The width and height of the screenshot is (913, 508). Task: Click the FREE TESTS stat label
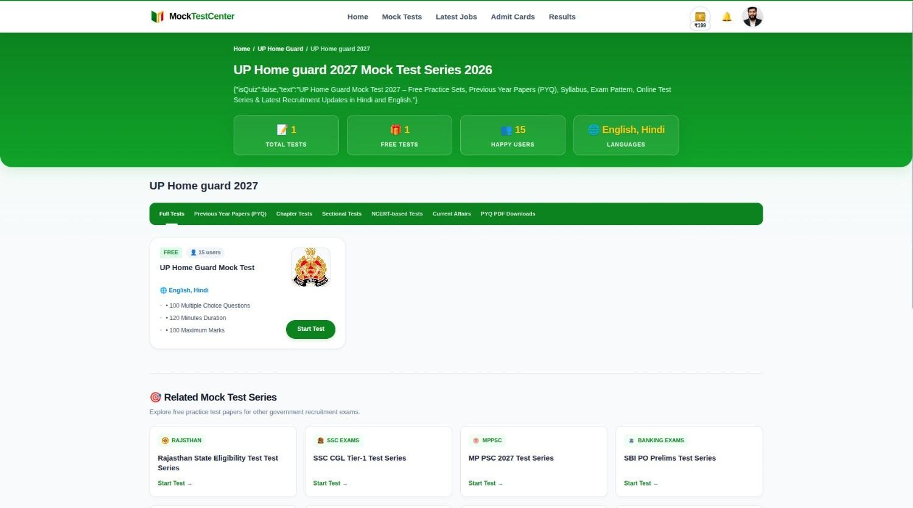(399, 145)
